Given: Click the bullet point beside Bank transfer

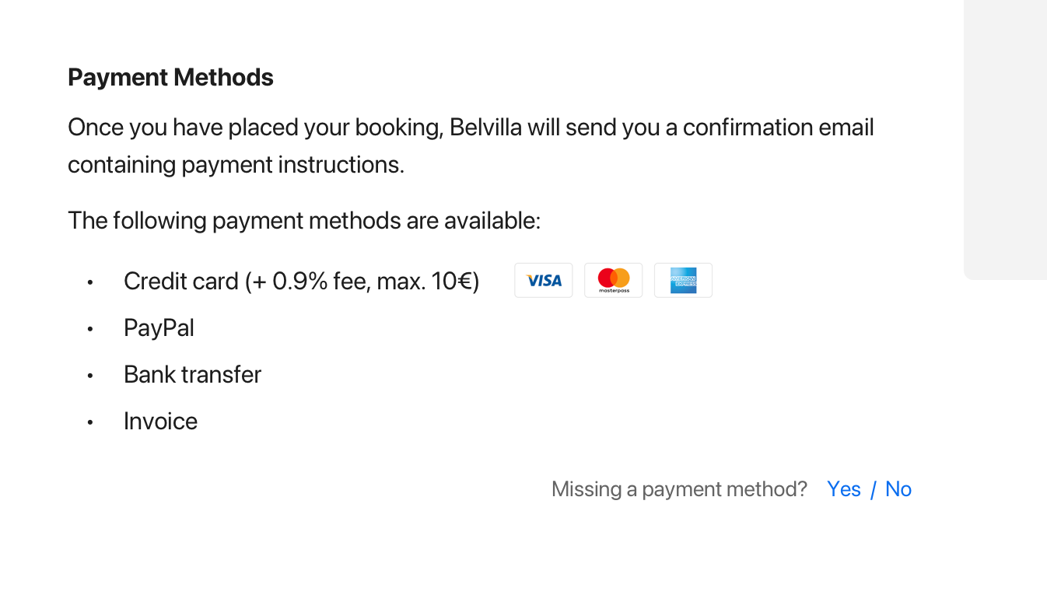Looking at the screenshot, I should click(x=90, y=376).
